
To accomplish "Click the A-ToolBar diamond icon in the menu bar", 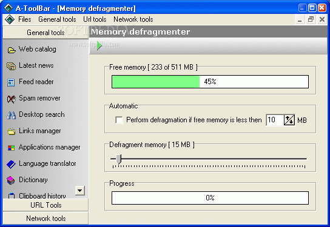I will (x=10, y=19).
